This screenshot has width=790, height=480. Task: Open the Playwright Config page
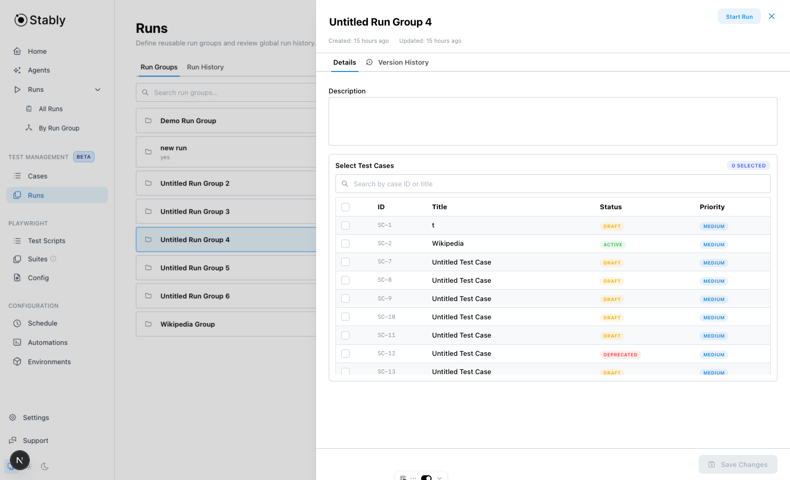pyautogui.click(x=38, y=278)
